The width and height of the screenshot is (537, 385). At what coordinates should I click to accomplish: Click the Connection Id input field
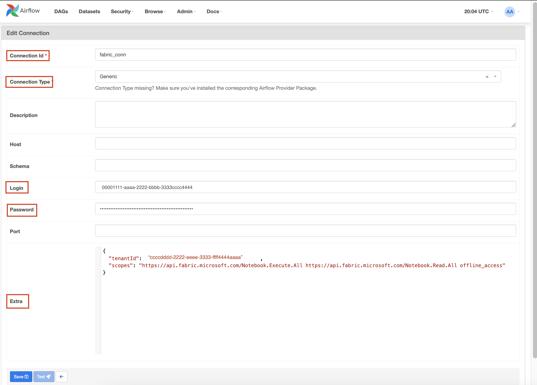(305, 55)
